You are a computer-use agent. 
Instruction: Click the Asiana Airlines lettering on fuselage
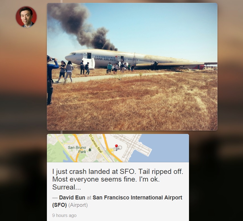tap(105, 59)
